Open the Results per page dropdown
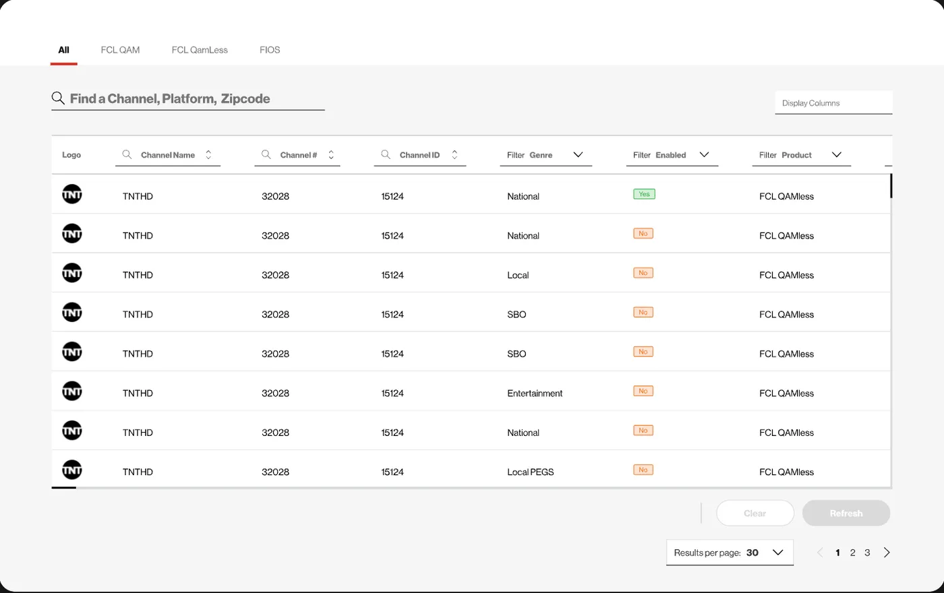Screen dimensions: 944x593 pyautogui.click(x=730, y=553)
